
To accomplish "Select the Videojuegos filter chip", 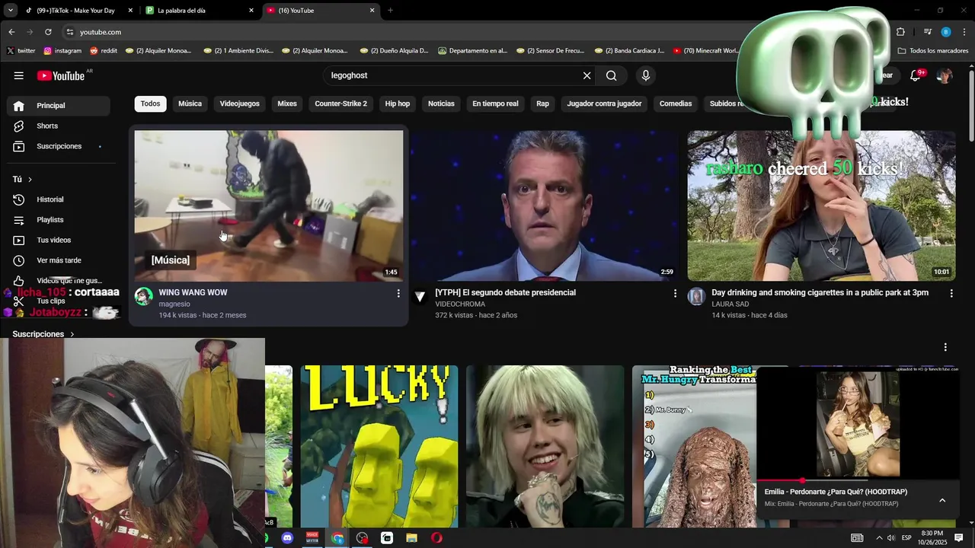I will coord(239,104).
